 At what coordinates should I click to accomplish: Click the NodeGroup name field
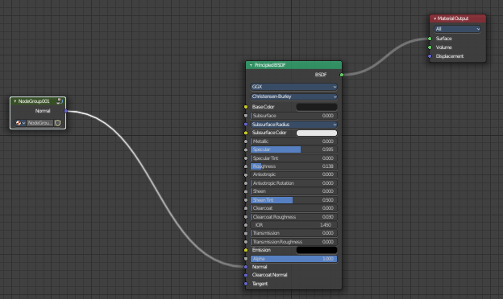tap(39, 123)
